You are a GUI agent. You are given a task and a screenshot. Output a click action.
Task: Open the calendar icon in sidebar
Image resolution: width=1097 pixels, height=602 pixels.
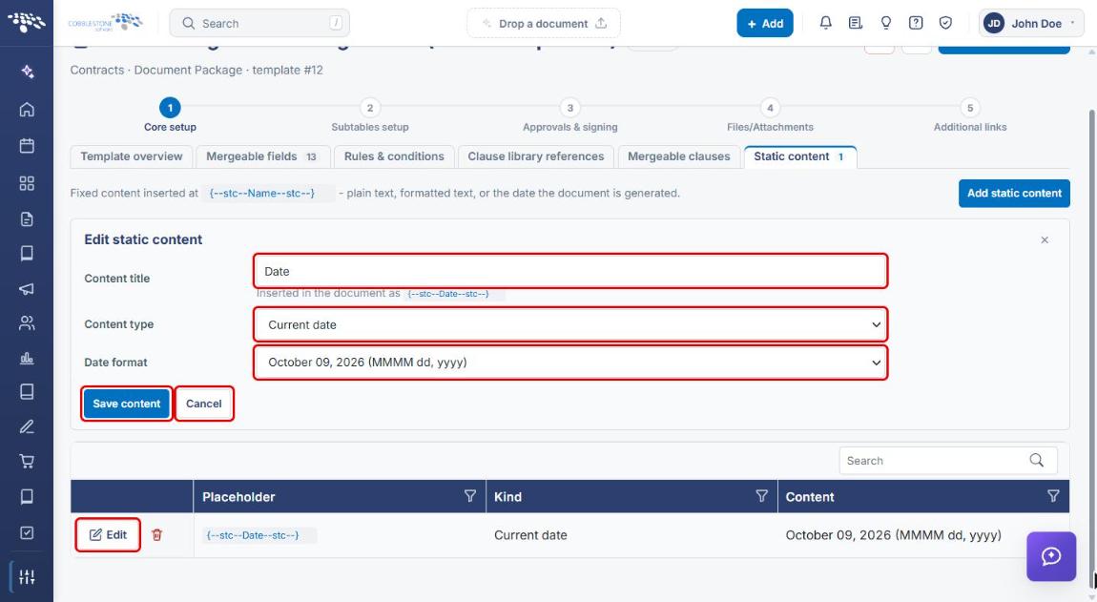(x=27, y=146)
